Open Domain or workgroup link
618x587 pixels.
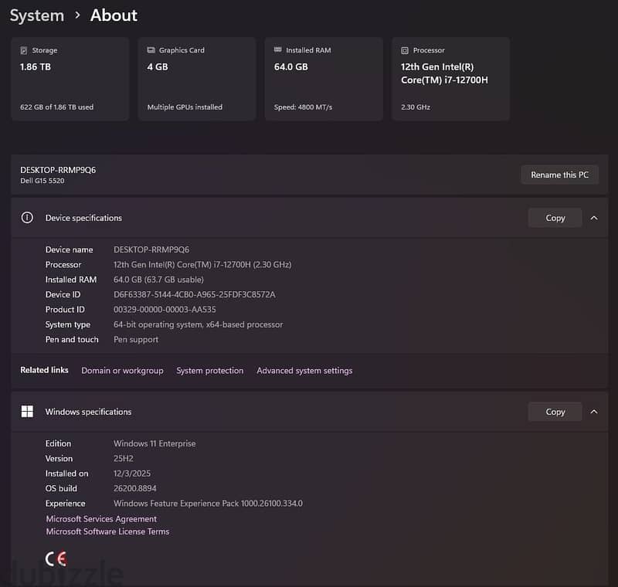(x=122, y=371)
